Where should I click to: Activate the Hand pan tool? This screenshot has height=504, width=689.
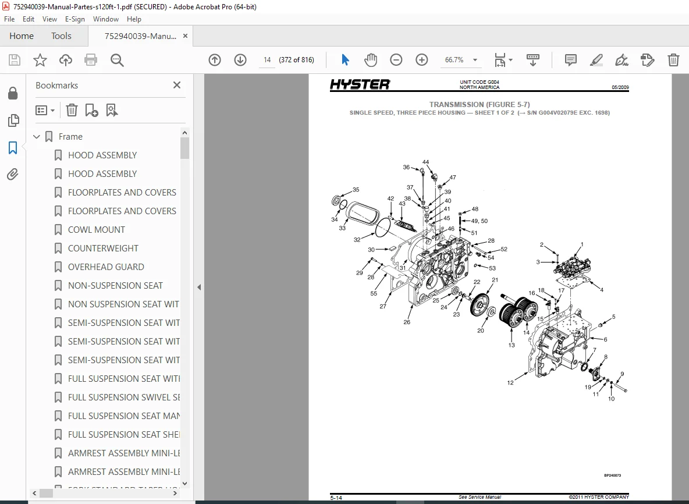pos(371,60)
